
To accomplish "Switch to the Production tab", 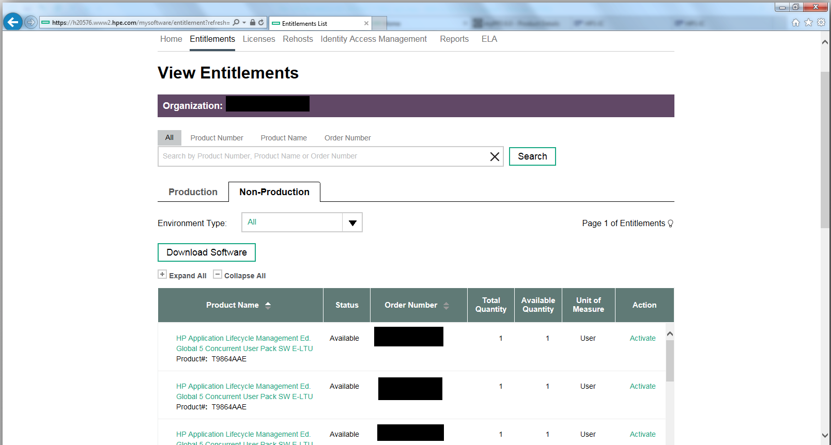I will [193, 192].
